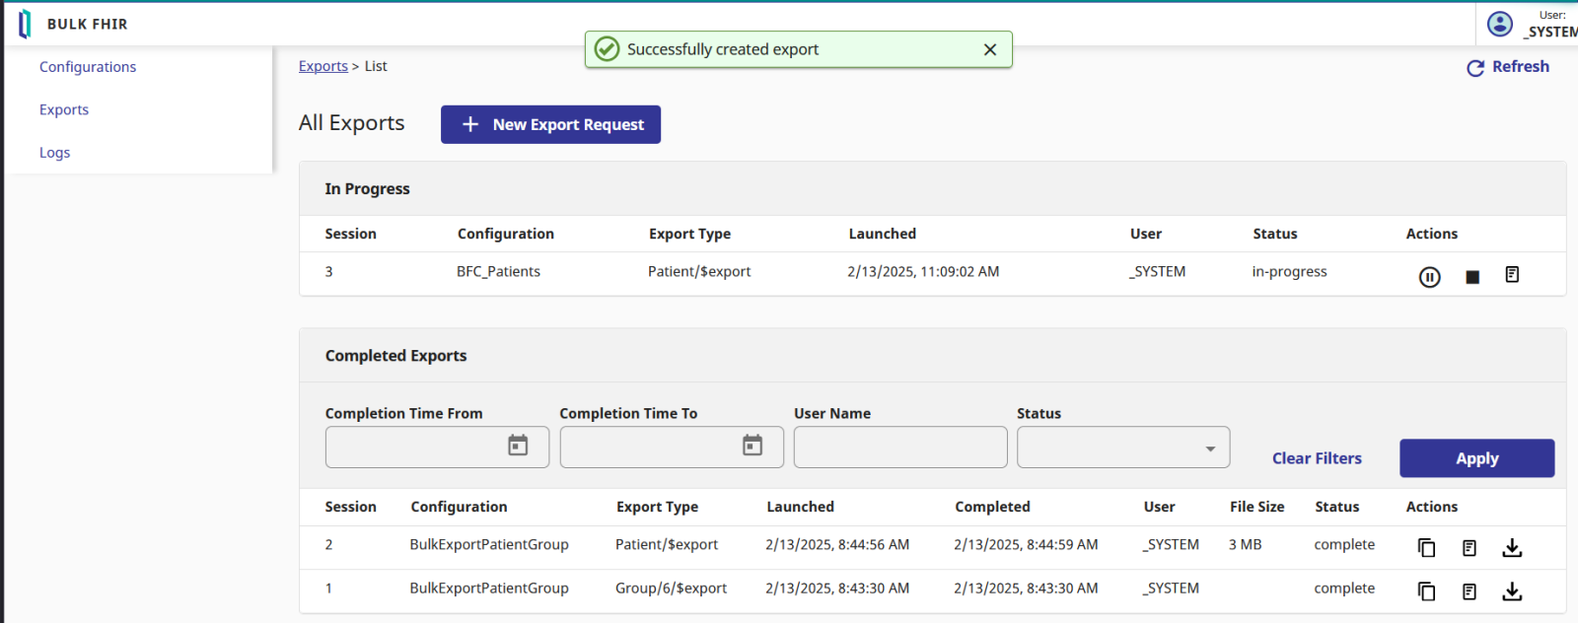The width and height of the screenshot is (1578, 623).
Task: Select 2/13/2025, 8:44:56 AM launched time
Action: tap(837, 545)
